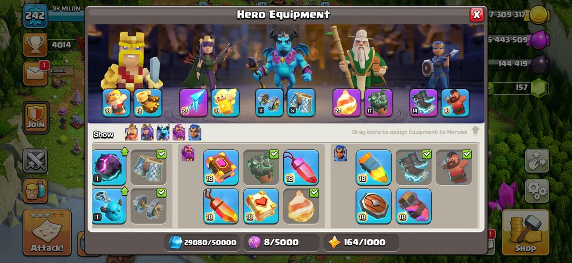The width and height of the screenshot is (572, 263).
Task: Select the Fireball equipment on Grand Warden
Action: tap(347, 103)
